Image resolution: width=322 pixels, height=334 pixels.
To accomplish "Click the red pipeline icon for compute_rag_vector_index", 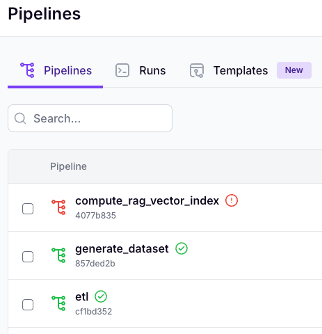I will tap(58, 207).
